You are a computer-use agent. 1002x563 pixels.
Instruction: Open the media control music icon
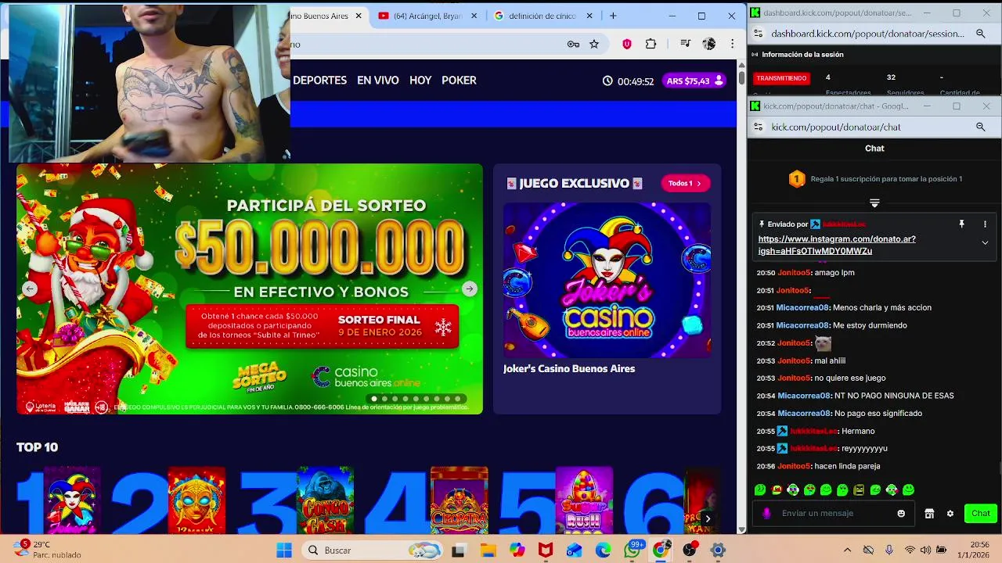click(x=686, y=44)
